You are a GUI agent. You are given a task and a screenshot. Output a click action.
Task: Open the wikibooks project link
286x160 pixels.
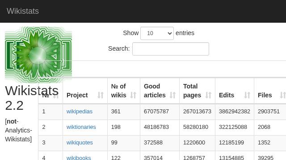click(79, 158)
